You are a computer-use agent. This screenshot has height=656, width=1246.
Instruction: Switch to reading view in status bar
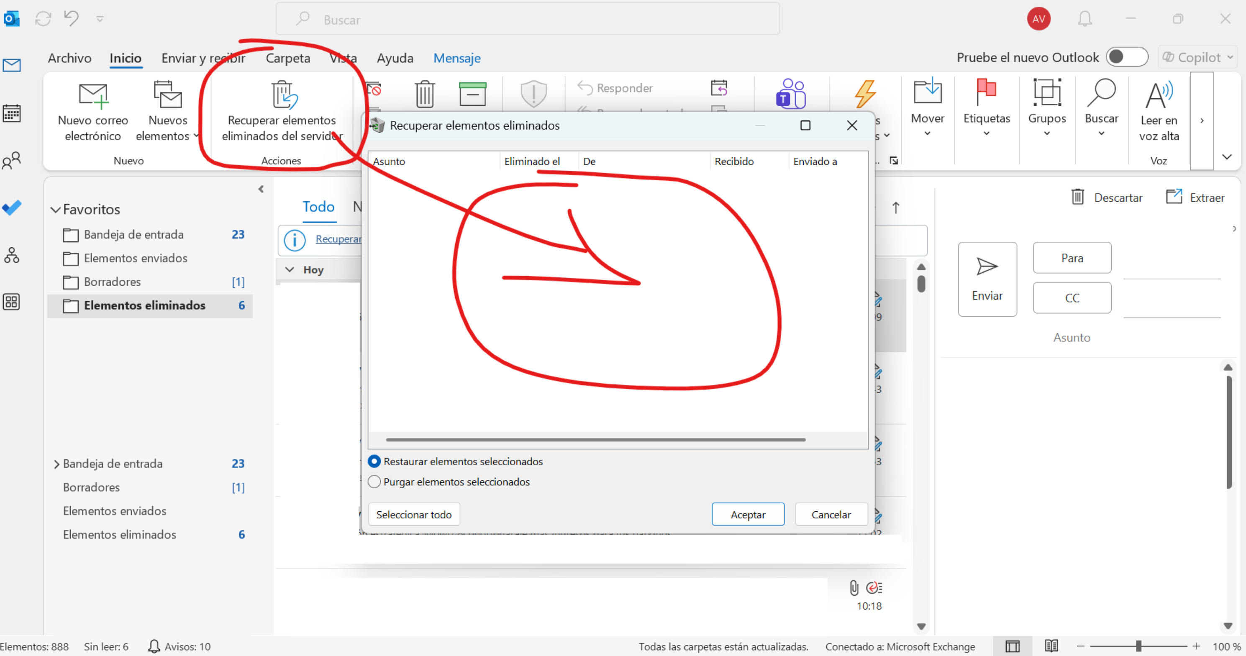click(1051, 646)
